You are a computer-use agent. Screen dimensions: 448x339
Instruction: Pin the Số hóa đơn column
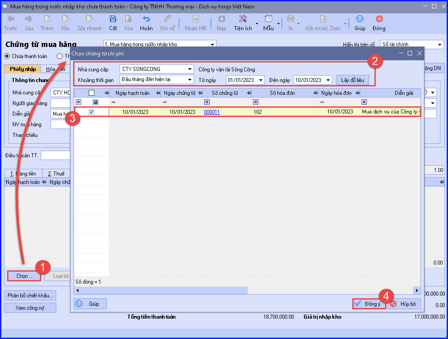tap(315, 93)
